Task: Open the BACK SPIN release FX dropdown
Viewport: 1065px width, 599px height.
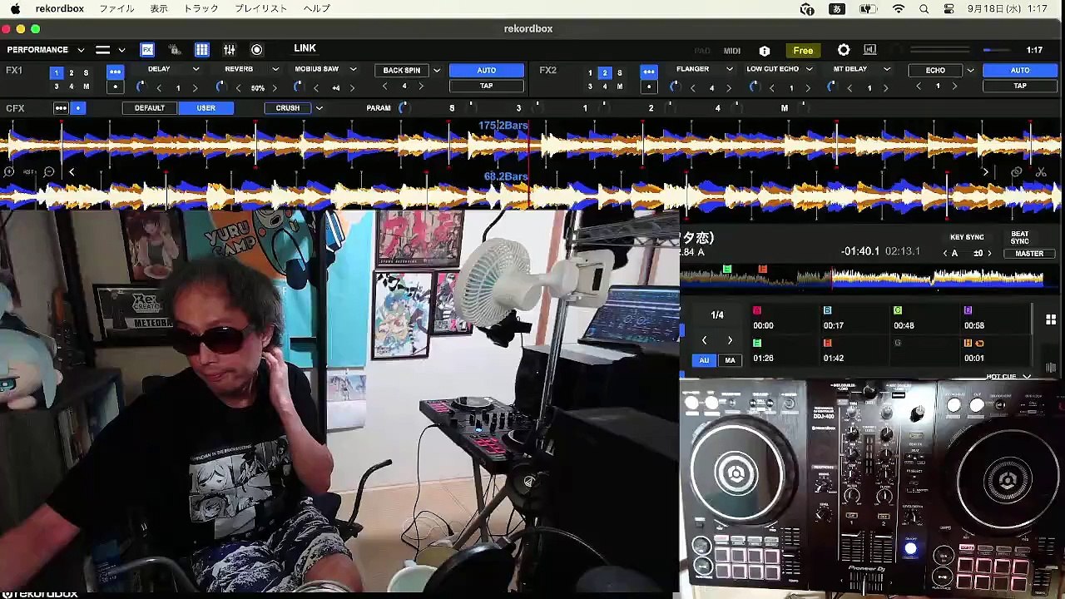Action: [x=436, y=71]
